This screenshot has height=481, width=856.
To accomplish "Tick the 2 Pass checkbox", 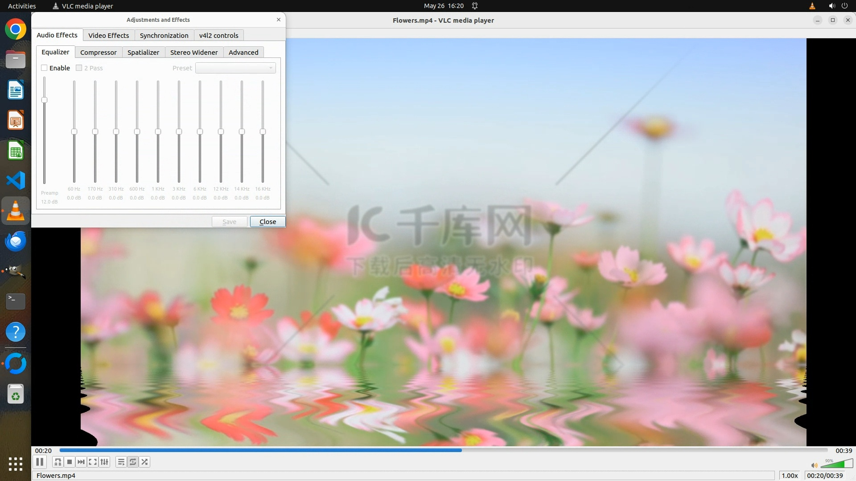I will (x=79, y=68).
